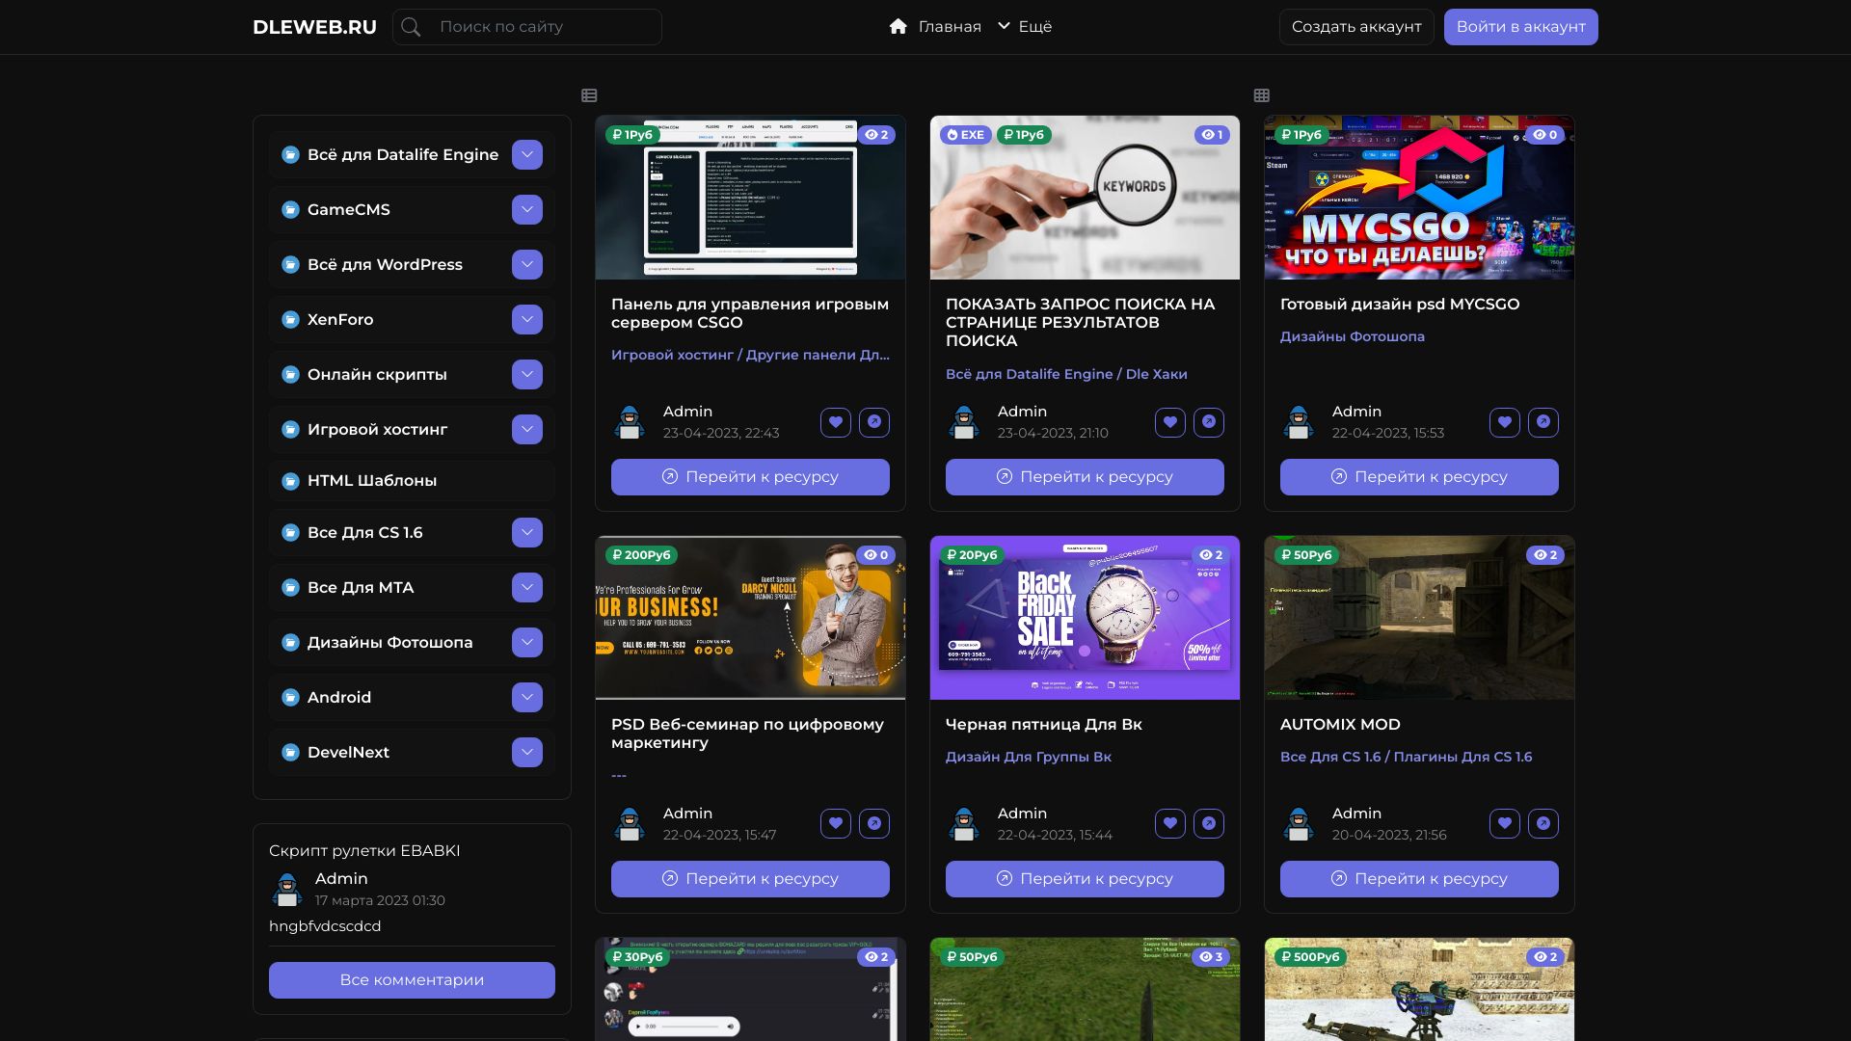Like the MYCSGO psd design resource
The width and height of the screenshot is (1851, 1041).
(x=1505, y=422)
